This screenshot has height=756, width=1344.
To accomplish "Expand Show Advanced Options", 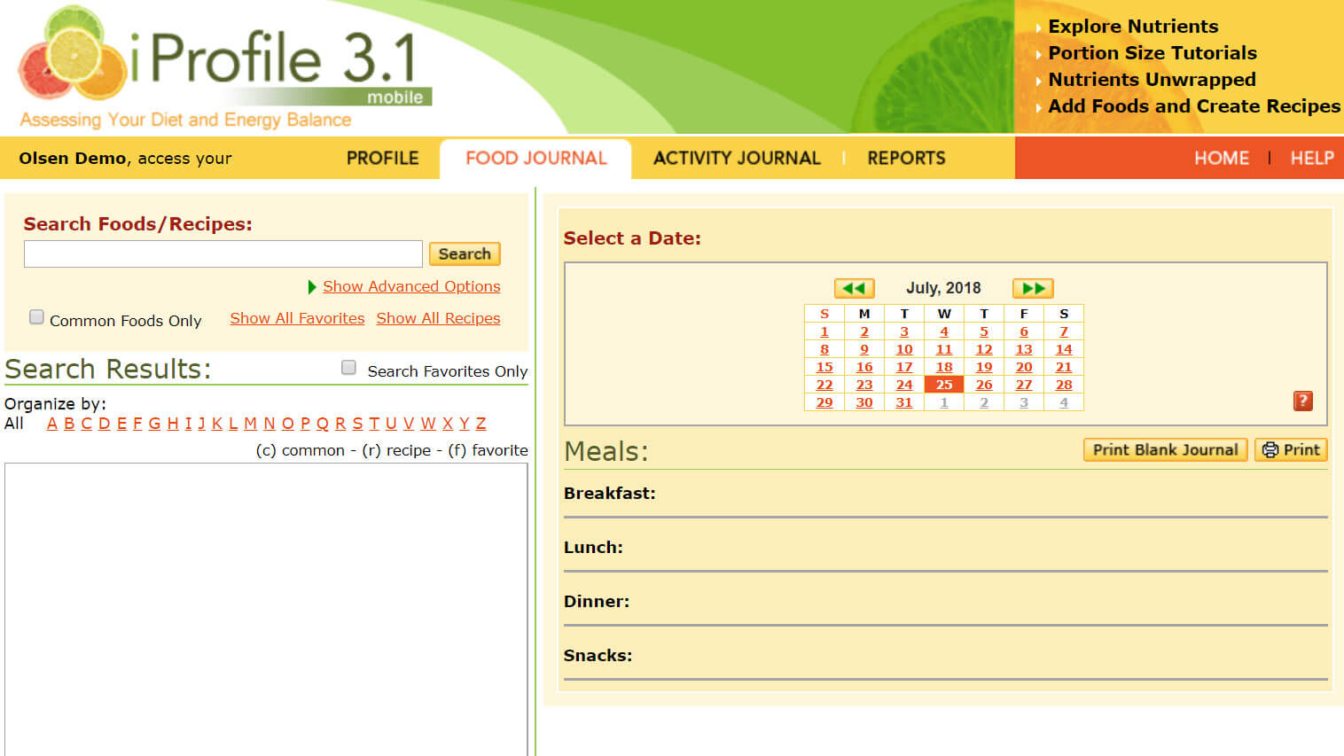I will (x=411, y=286).
